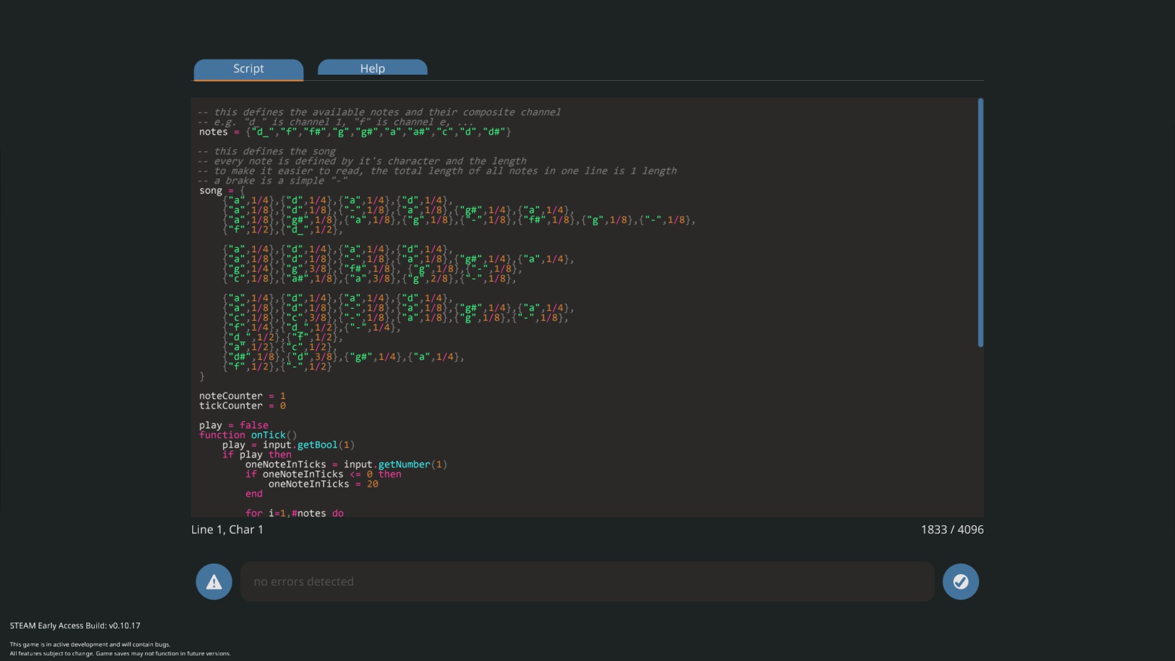Click the 'STEAM Early Access Build: v0.10.17' text
Viewport: 1175px width, 661px height.
75,626
